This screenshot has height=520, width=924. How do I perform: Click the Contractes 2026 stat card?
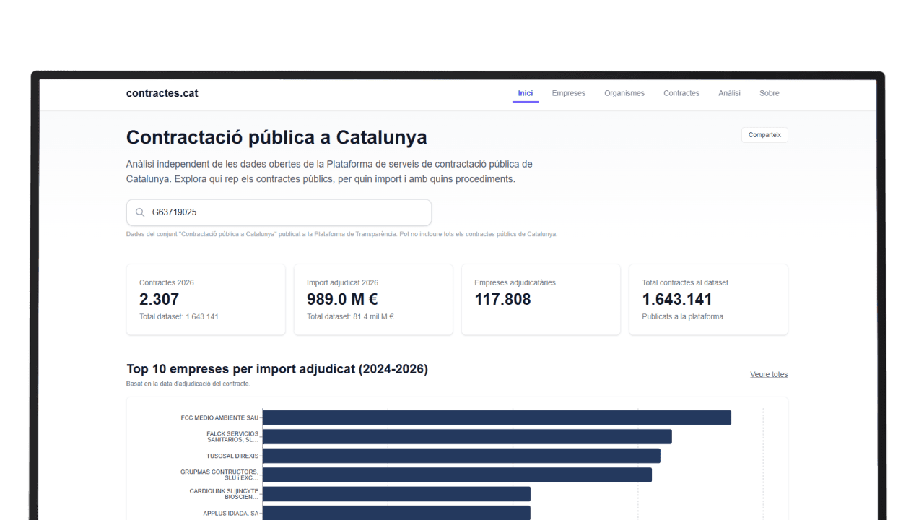click(x=206, y=300)
